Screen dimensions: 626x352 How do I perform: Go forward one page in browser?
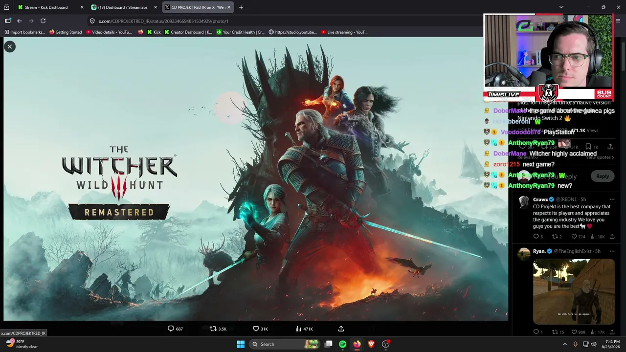31,21
